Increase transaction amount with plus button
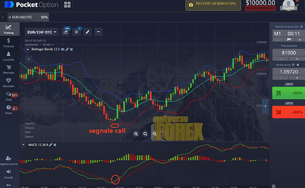 [x=297, y=59]
